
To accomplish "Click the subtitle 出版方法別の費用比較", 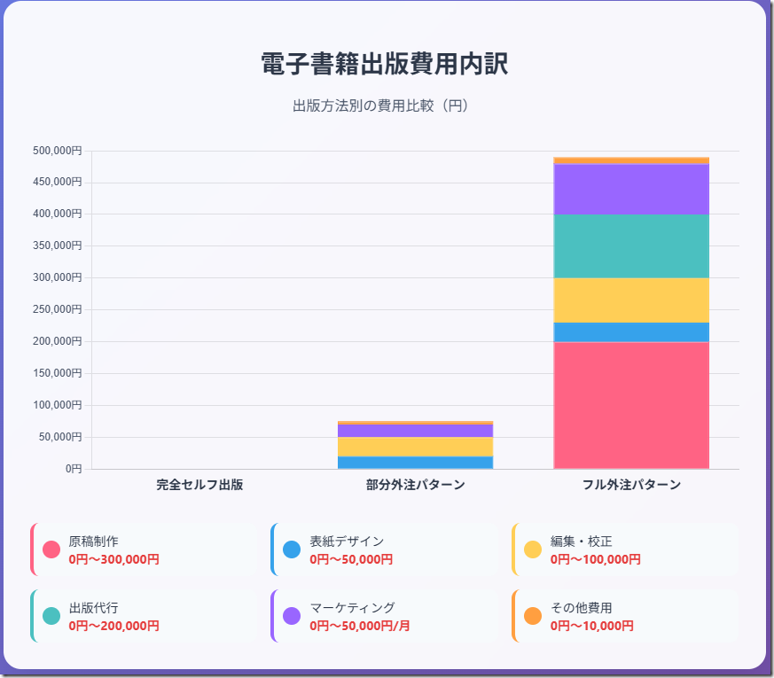I will (x=381, y=105).
